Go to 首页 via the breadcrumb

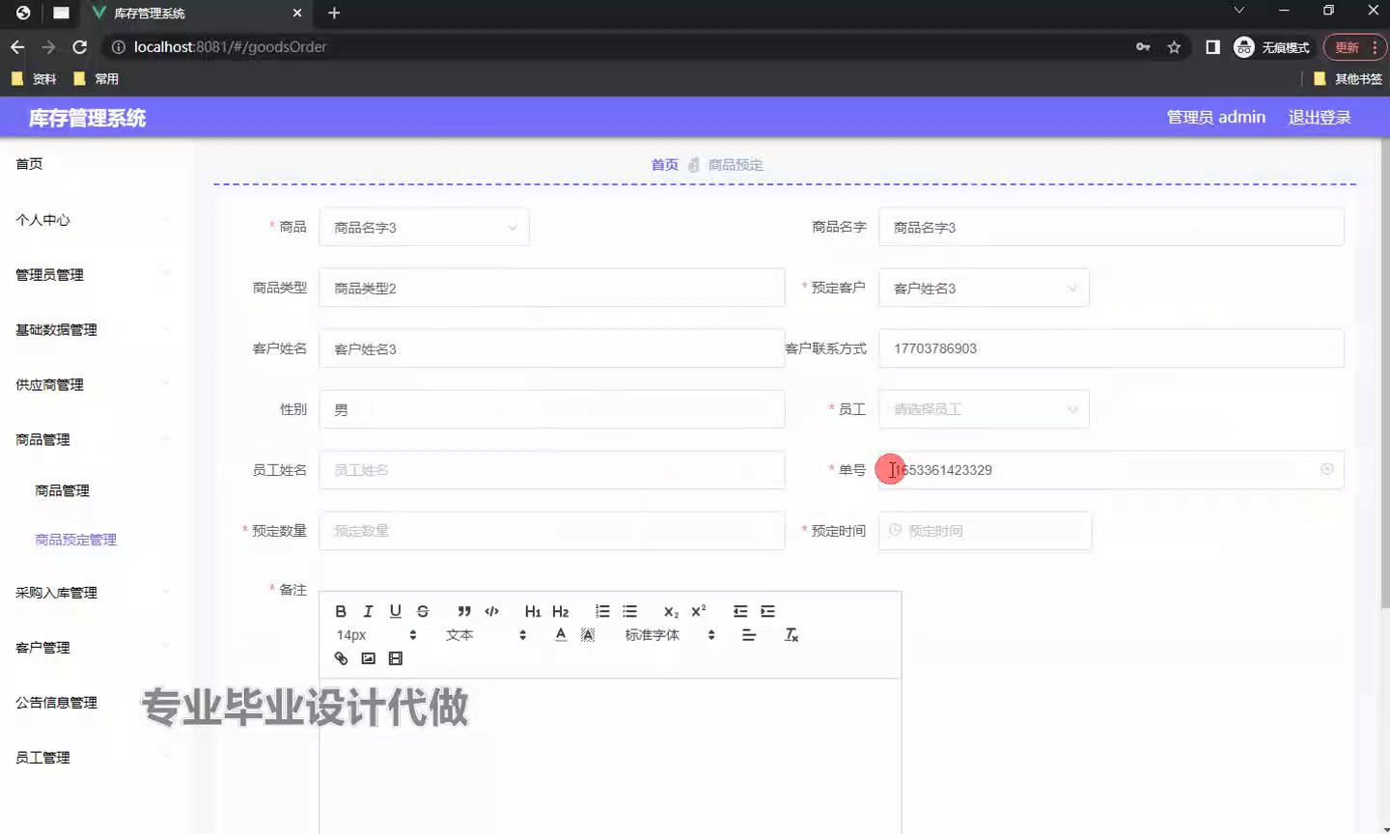664,165
